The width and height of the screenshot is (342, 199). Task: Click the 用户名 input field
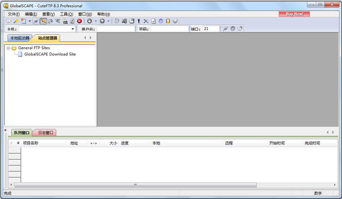(116, 29)
